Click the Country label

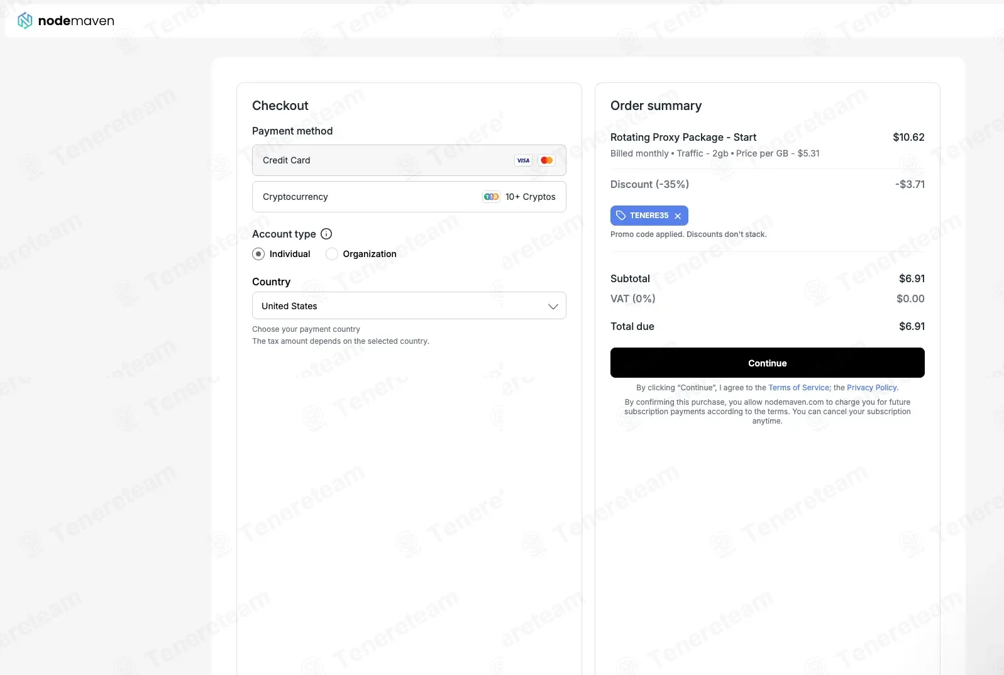pyautogui.click(x=272, y=282)
